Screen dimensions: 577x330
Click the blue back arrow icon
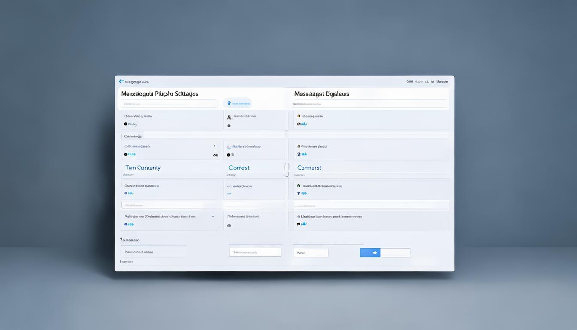tap(121, 81)
